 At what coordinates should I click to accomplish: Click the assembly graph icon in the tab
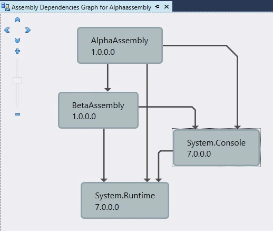coord(5,7)
